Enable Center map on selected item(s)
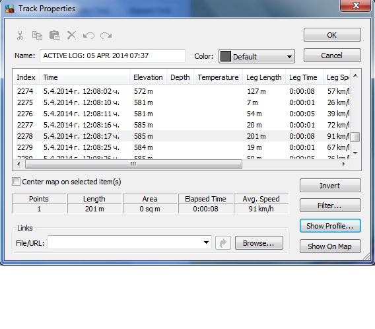This screenshot has height=329, width=375. click(x=17, y=182)
